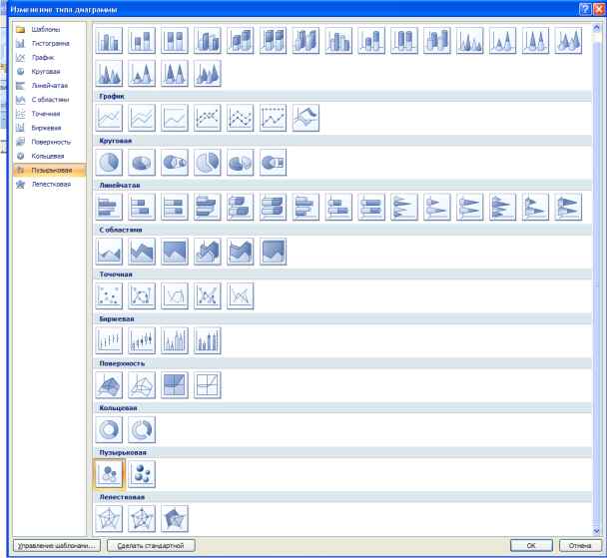Screen dimensions: 607x558
Task: Select first area chart under С областями
Action: (109, 252)
